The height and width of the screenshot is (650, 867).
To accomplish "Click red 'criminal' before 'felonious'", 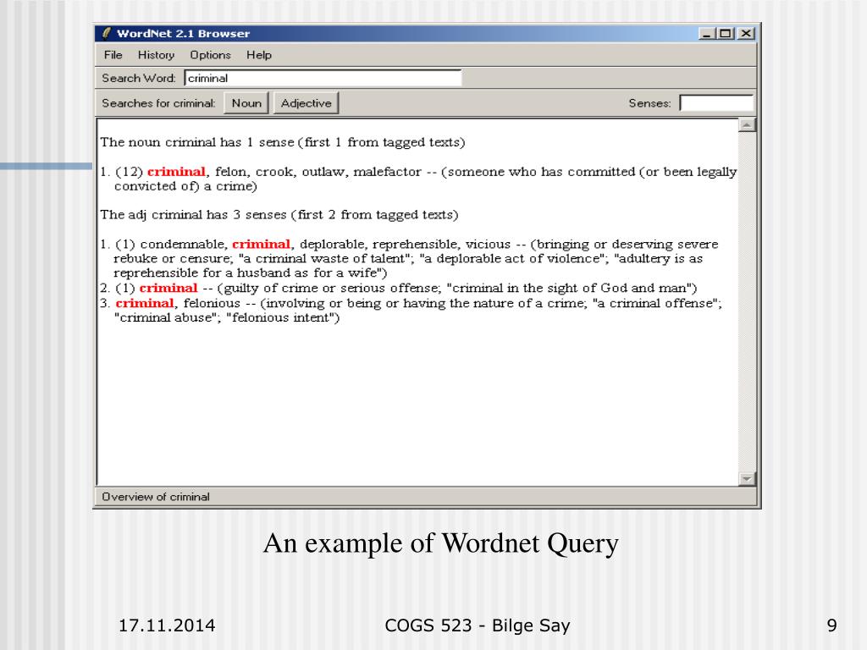I will tap(145, 304).
